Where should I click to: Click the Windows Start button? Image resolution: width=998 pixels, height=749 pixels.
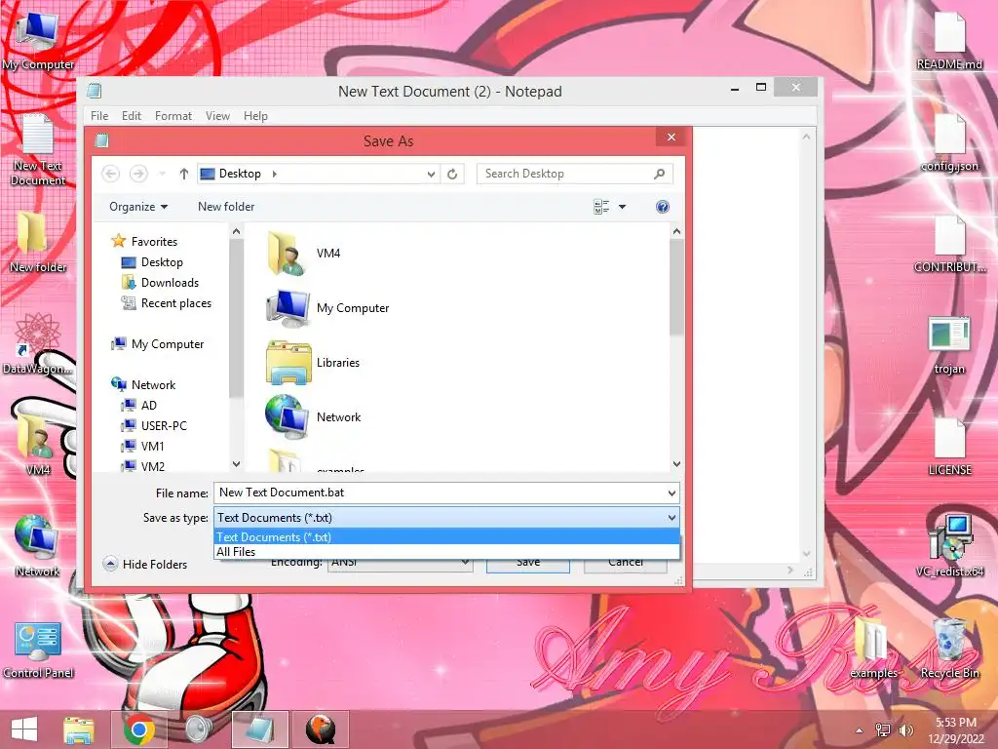pyautogui.click(x=24, y=729)
